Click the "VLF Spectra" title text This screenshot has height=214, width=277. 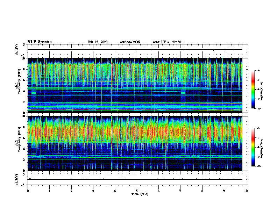point(40,42)
